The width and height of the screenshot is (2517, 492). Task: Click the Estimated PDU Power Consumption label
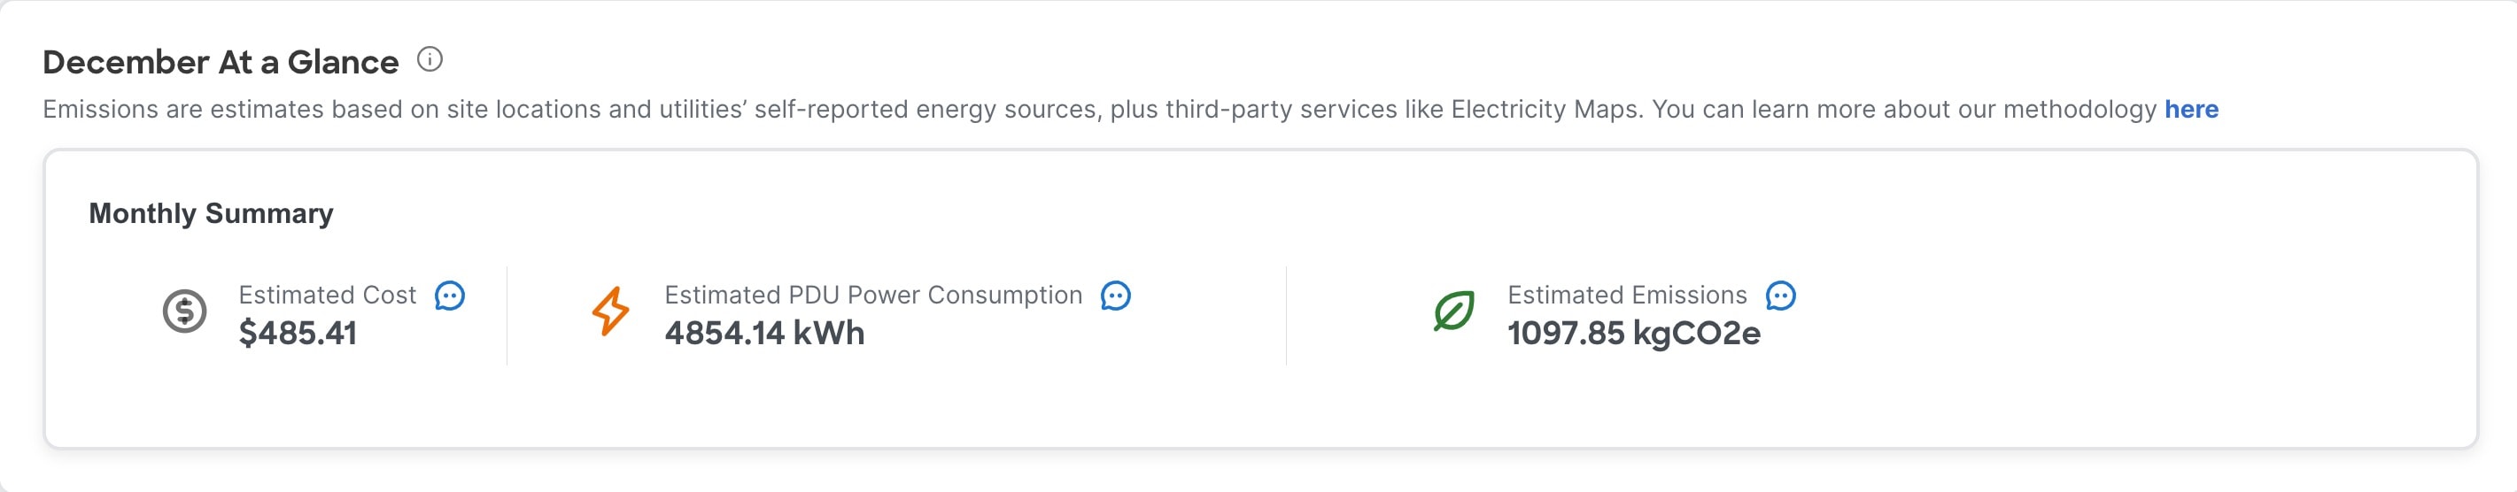pyautogui.click(x=873, y=295)
